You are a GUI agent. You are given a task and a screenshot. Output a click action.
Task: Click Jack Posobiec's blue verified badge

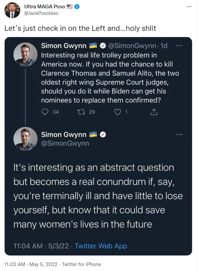[x=77, y=7]
